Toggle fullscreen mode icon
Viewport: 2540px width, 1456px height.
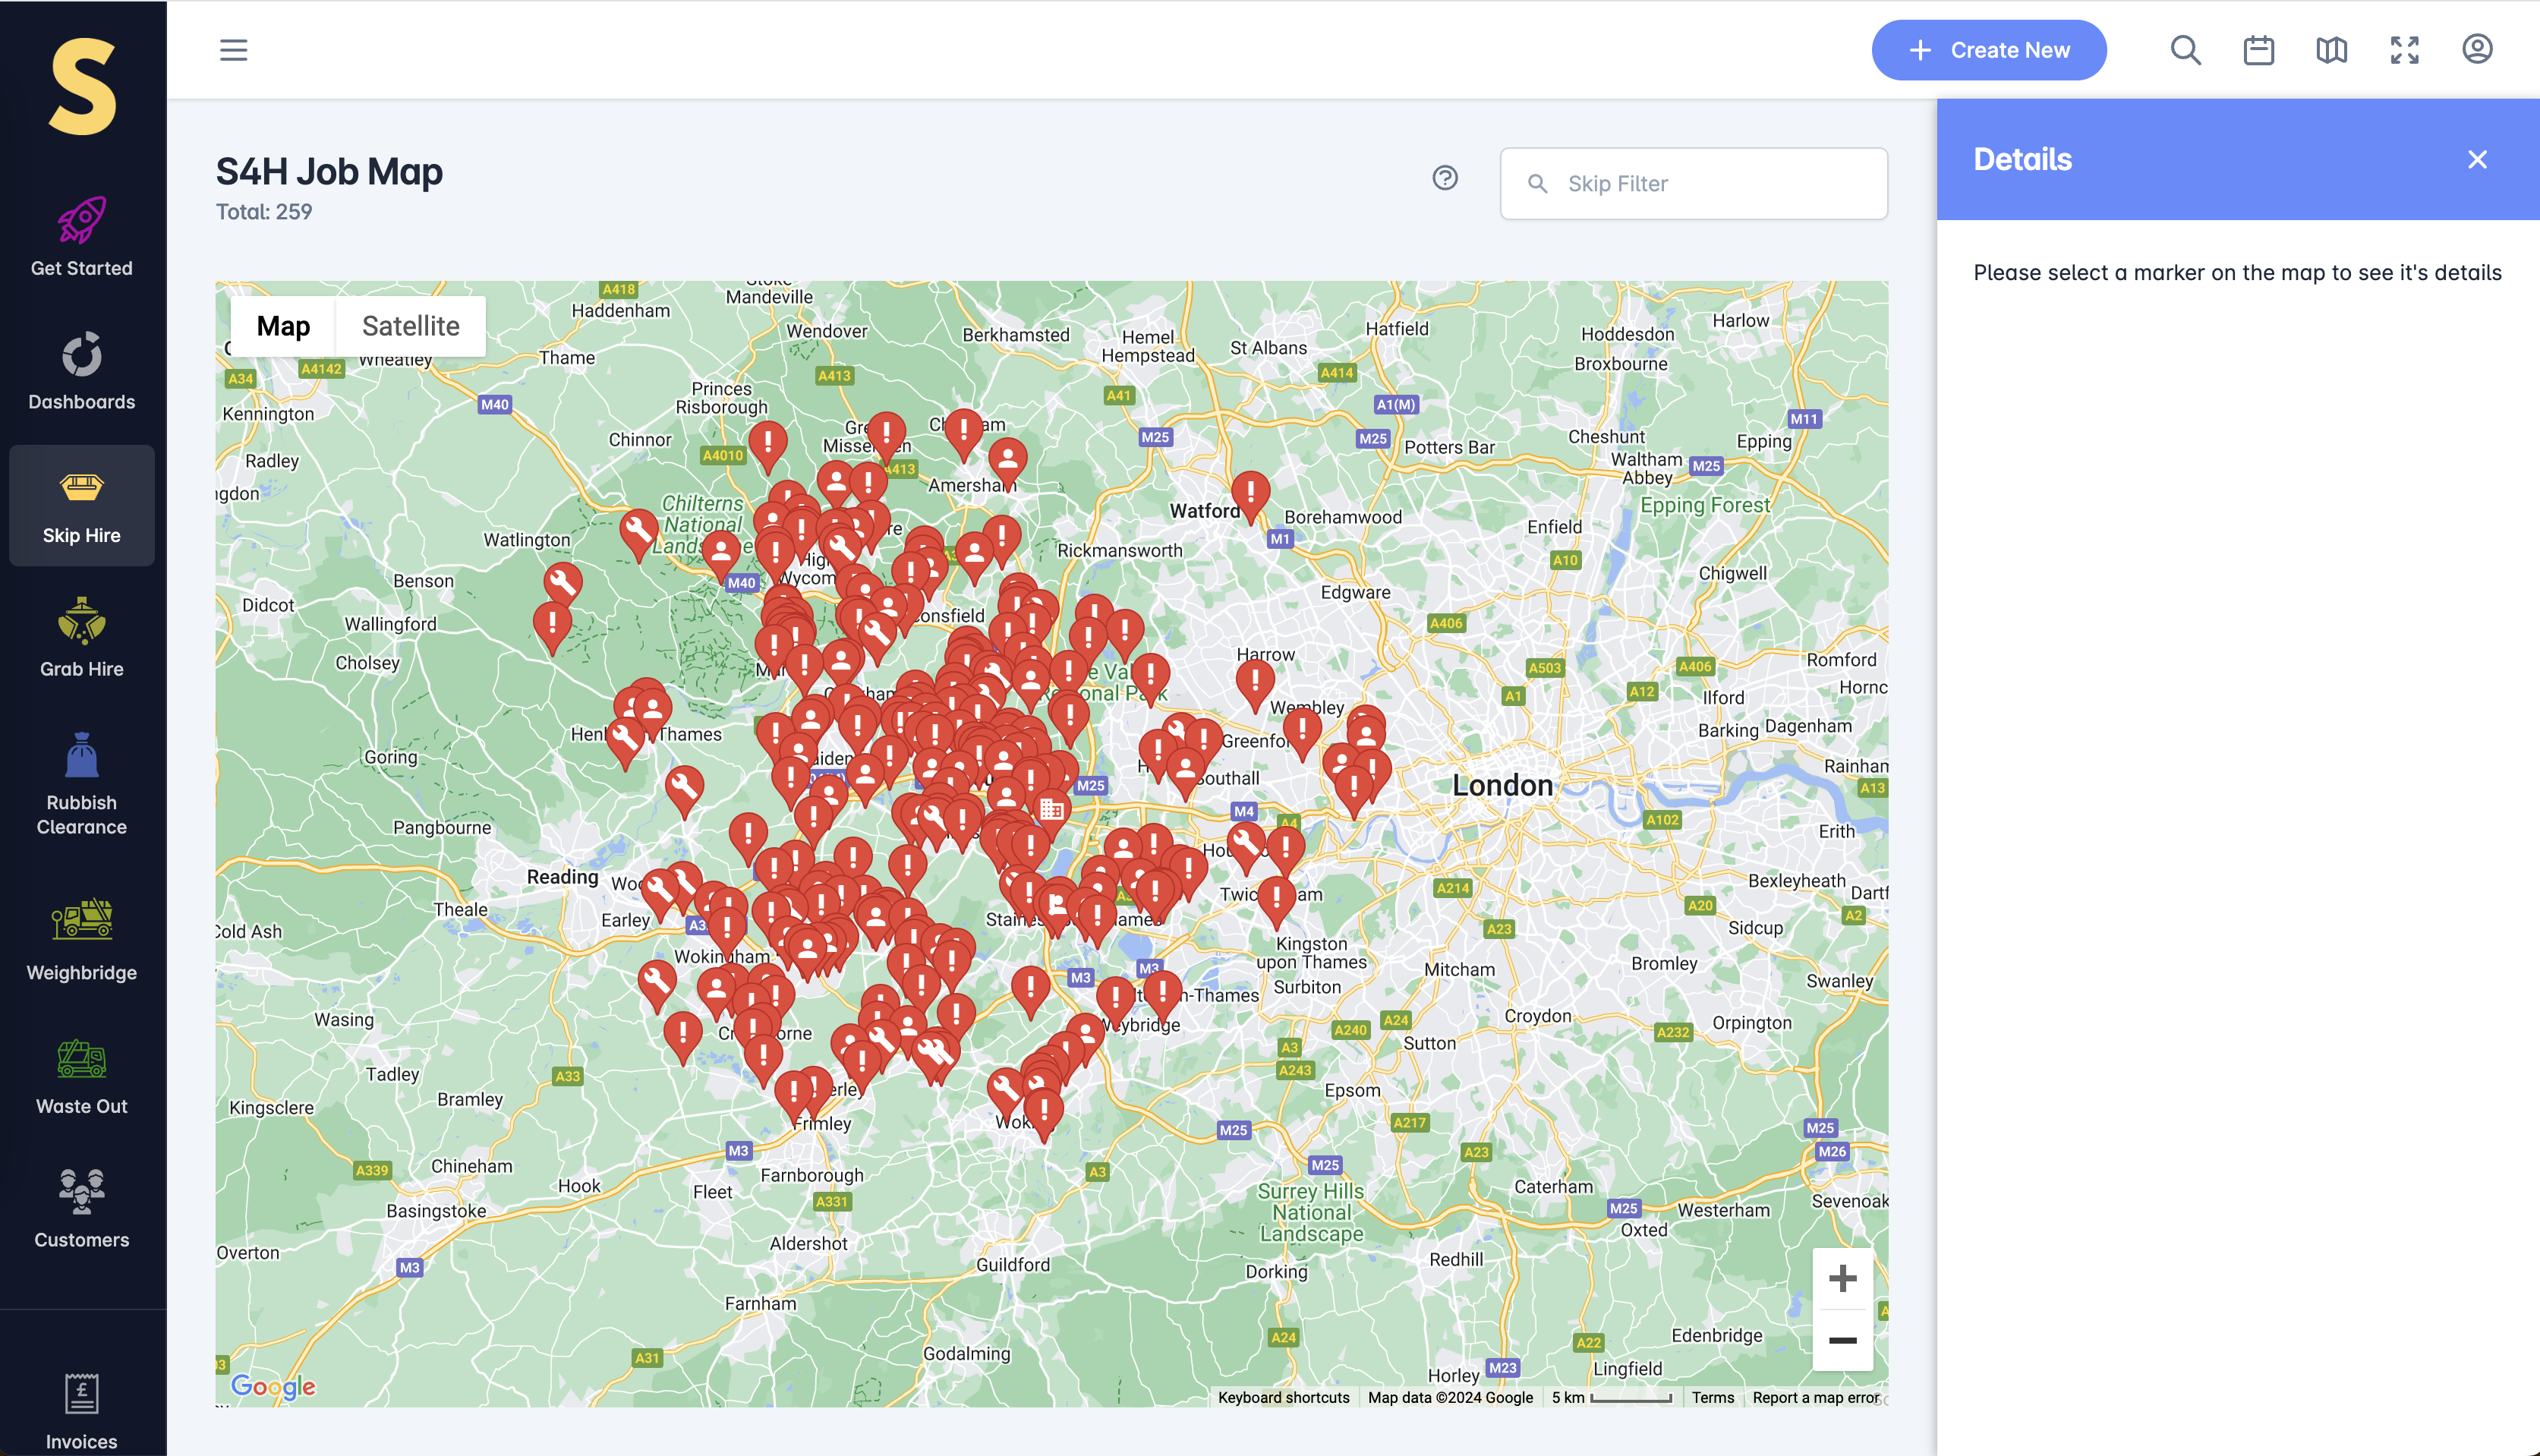coord(2404,50)
